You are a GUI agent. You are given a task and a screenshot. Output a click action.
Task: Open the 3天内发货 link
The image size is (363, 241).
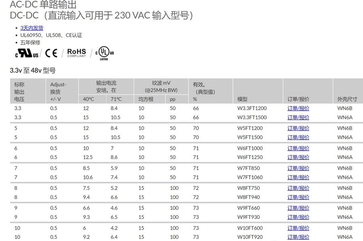[x=32, y=28]
